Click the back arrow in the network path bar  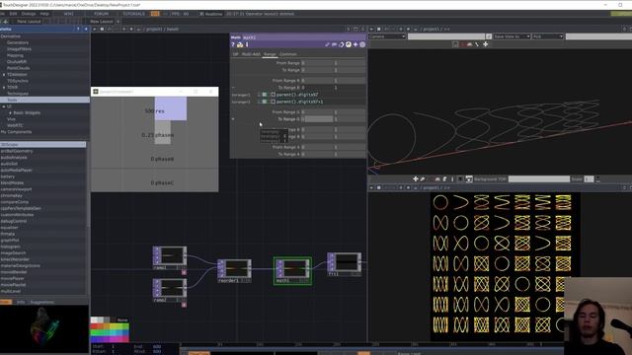95,29
